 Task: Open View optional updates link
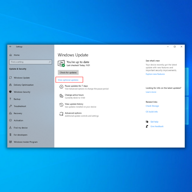click(68, 80)
